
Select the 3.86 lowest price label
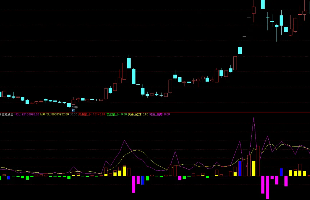(x=75, y=107)
